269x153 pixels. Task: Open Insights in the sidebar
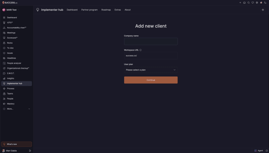[16, 79]
